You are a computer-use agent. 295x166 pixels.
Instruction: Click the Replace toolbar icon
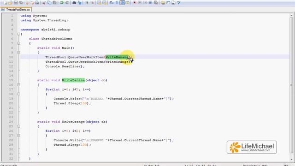[x=79, y=3]
